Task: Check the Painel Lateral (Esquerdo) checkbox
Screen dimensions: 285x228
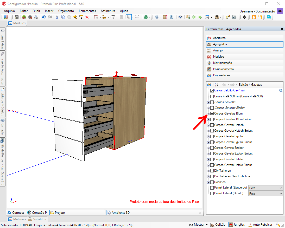Action: click(x=212, y=188)
